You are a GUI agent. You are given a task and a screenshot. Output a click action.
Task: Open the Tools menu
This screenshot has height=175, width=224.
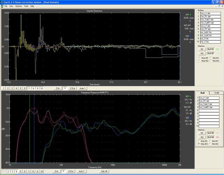pyautogui.click(x=26, y=6)
